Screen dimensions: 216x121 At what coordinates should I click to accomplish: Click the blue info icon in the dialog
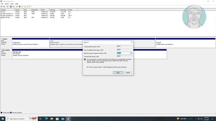click(85, 59)
